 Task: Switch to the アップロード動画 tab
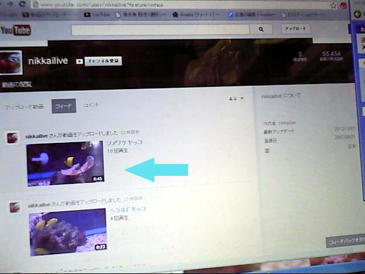click(x=24, y=107)
